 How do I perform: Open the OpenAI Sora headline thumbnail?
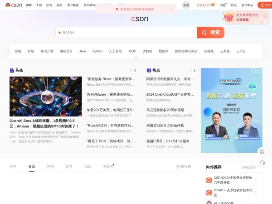tap(45, 96)
